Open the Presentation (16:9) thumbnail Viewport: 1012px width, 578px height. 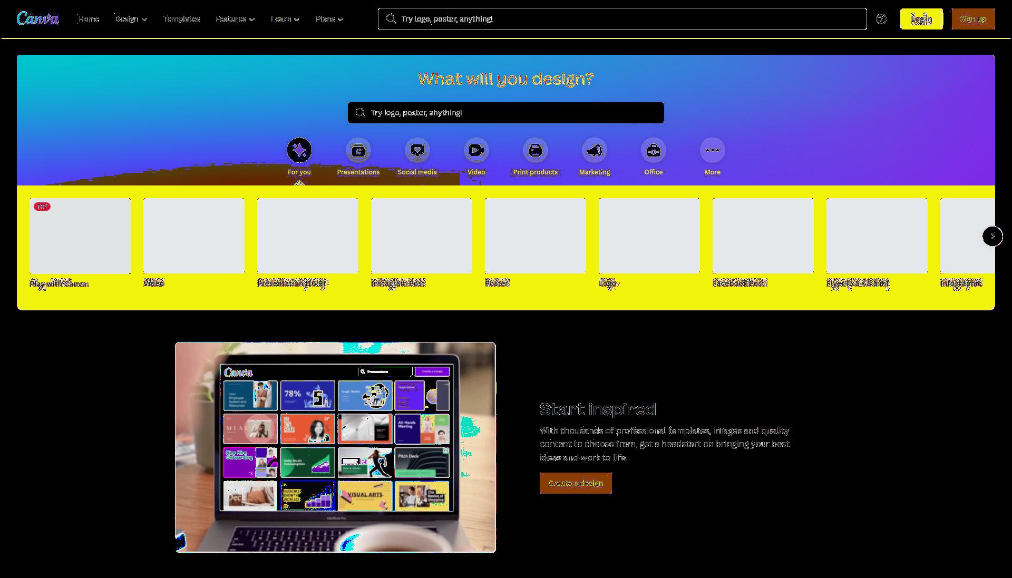coord(308,236)
